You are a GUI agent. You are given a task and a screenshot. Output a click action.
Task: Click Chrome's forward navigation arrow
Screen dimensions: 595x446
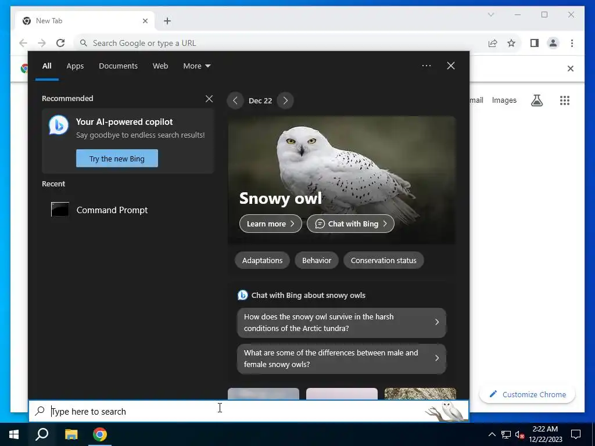[42, 43]
